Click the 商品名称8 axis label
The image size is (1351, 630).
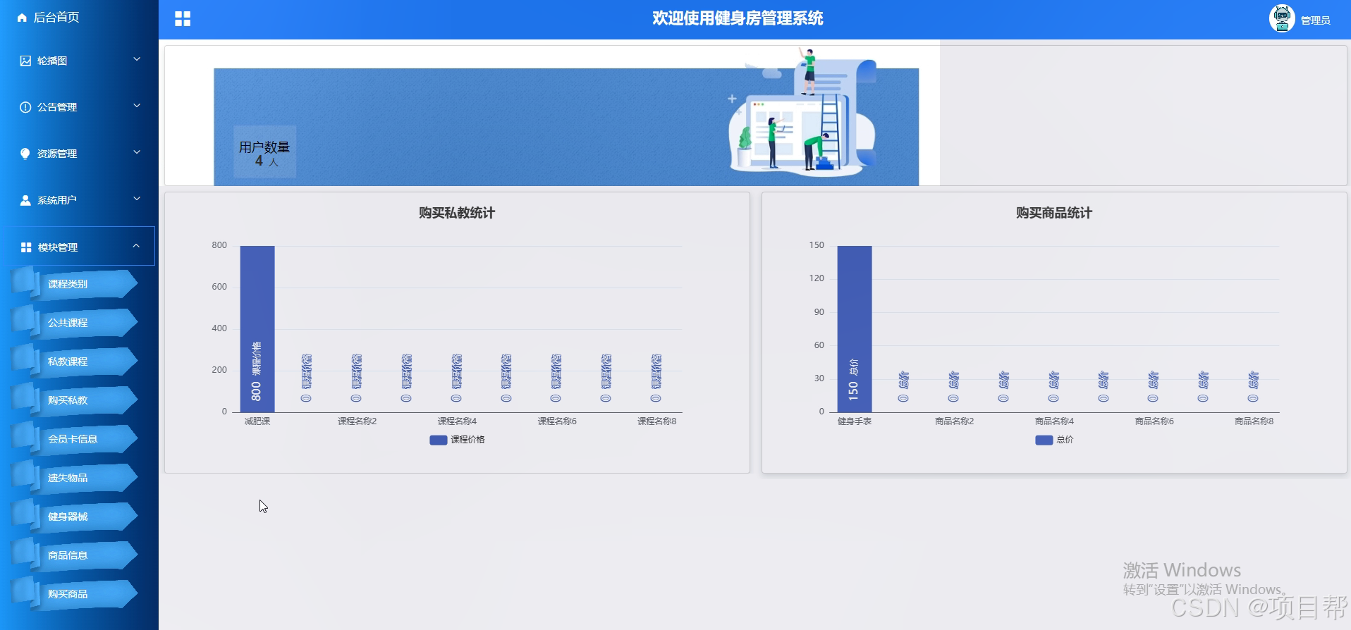pyautogui.click(x=1254, y=421)
